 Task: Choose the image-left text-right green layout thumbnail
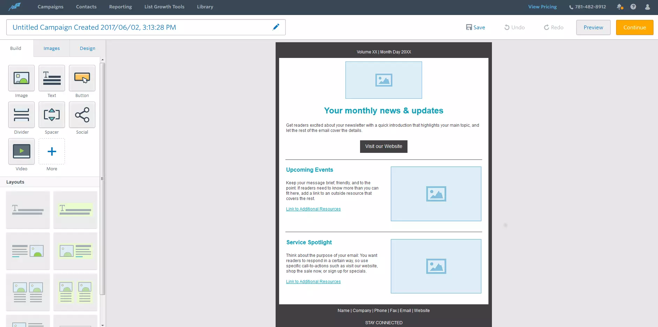point(75,251)
